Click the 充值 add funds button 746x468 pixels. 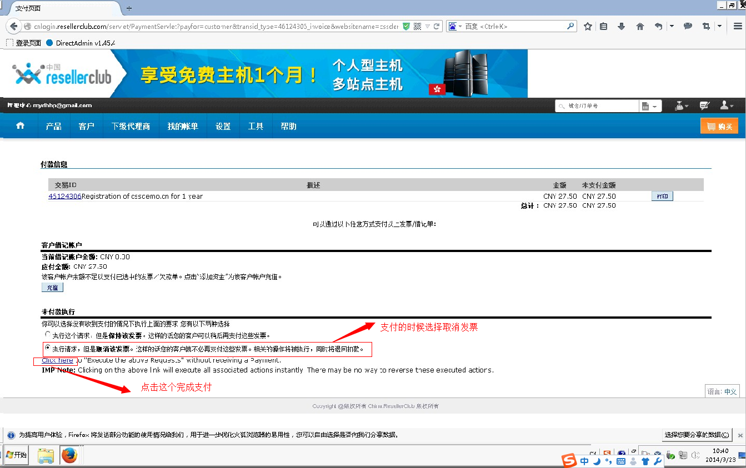click(52, 288)
